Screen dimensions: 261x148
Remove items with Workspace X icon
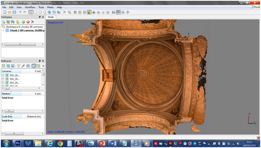pyautogui.click(x=33, y=22)
